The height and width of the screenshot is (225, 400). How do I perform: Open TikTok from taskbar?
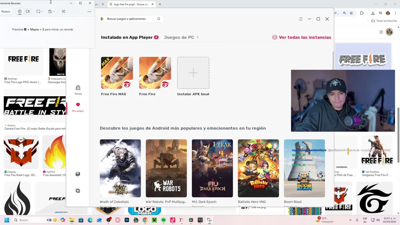pos(172,220)
